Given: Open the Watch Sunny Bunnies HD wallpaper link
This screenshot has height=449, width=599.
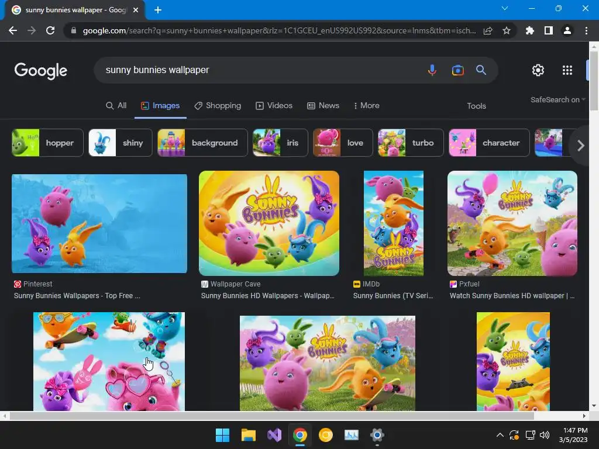Looking at the screenshot, I should coord(512,295).
